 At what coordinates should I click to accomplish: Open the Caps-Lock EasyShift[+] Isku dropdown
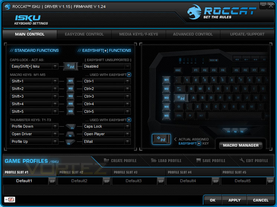pyautogui.click(x=34, y=66)
